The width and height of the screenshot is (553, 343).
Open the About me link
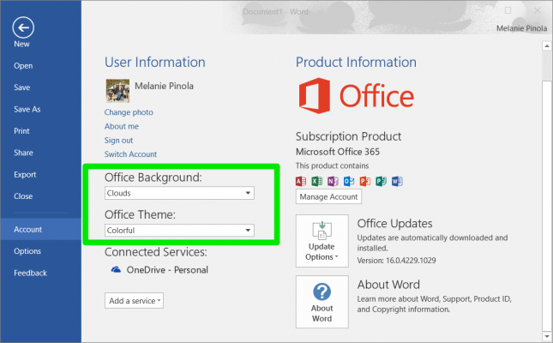click(x=122, y=126)
